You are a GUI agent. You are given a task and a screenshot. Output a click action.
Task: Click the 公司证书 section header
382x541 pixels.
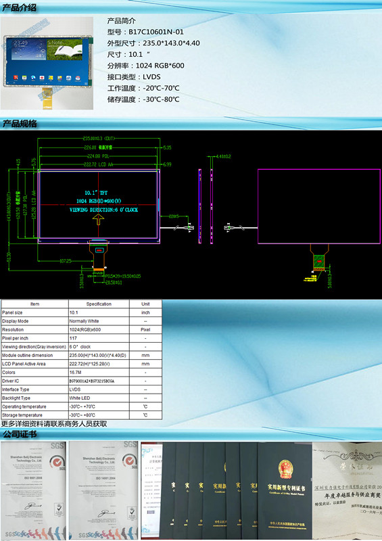pos(20,433)
